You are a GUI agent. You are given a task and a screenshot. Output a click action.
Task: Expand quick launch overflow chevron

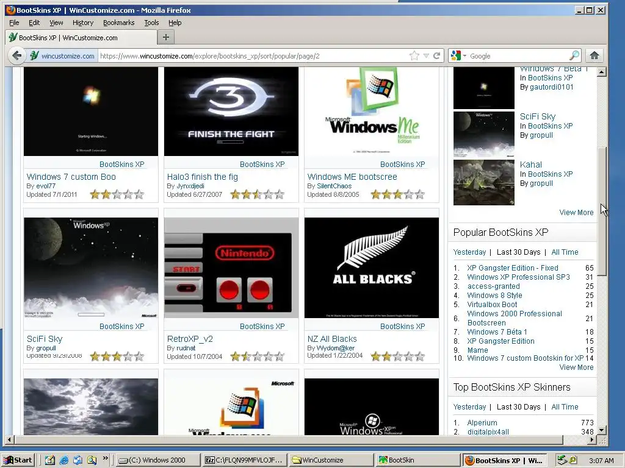[x=105, y=458]
